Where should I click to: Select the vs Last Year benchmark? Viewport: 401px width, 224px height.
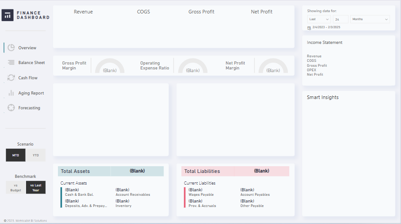point(36,187)
